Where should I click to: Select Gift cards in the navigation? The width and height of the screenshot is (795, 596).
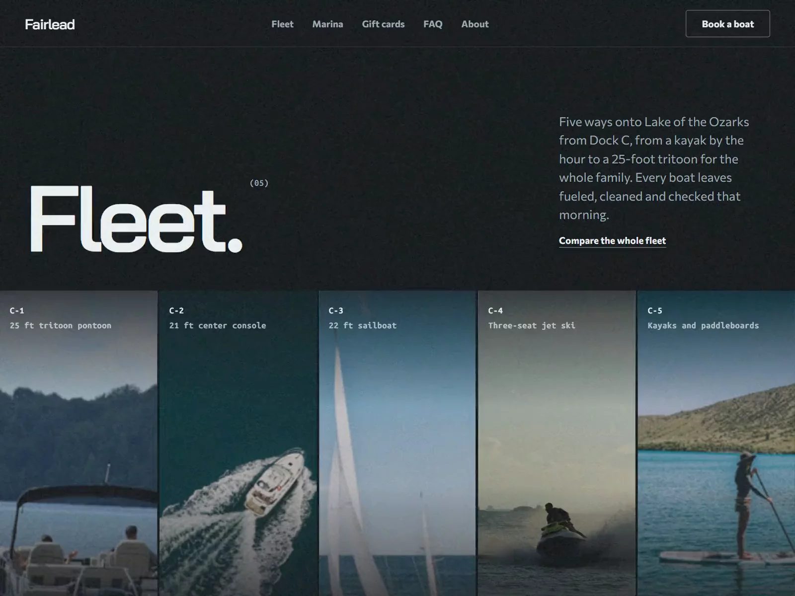383,24
